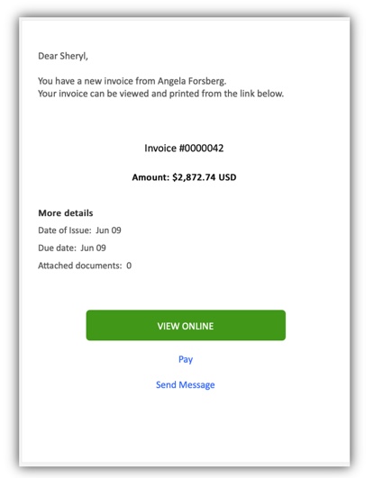The width and height of the screenshot is (374, 478).
Task: Click the Attached documents label
Action: click(80, 266)
